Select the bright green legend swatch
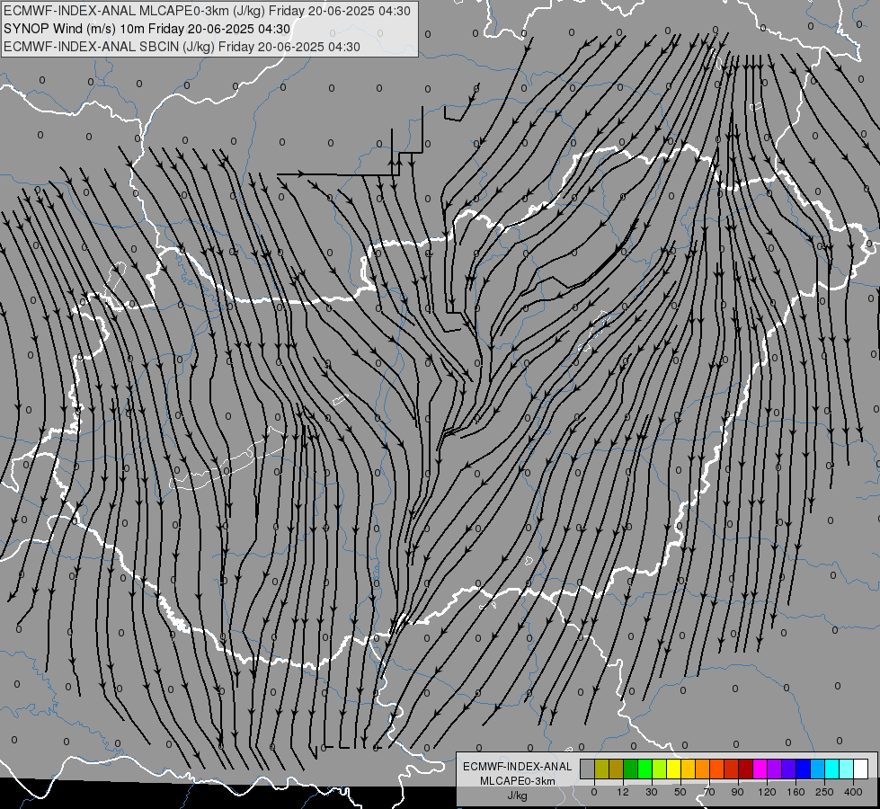This screenshot has width=880, height=809. 644,769
